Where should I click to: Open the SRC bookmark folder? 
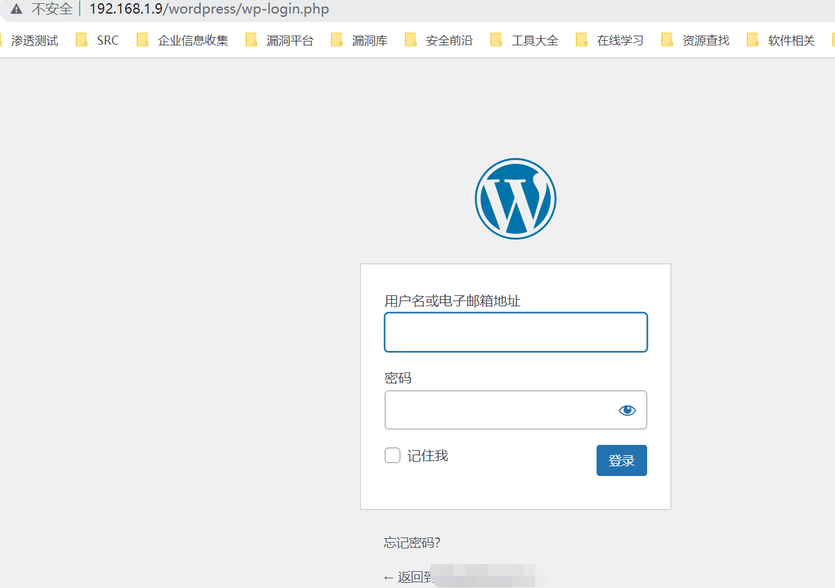coord(98,40)
